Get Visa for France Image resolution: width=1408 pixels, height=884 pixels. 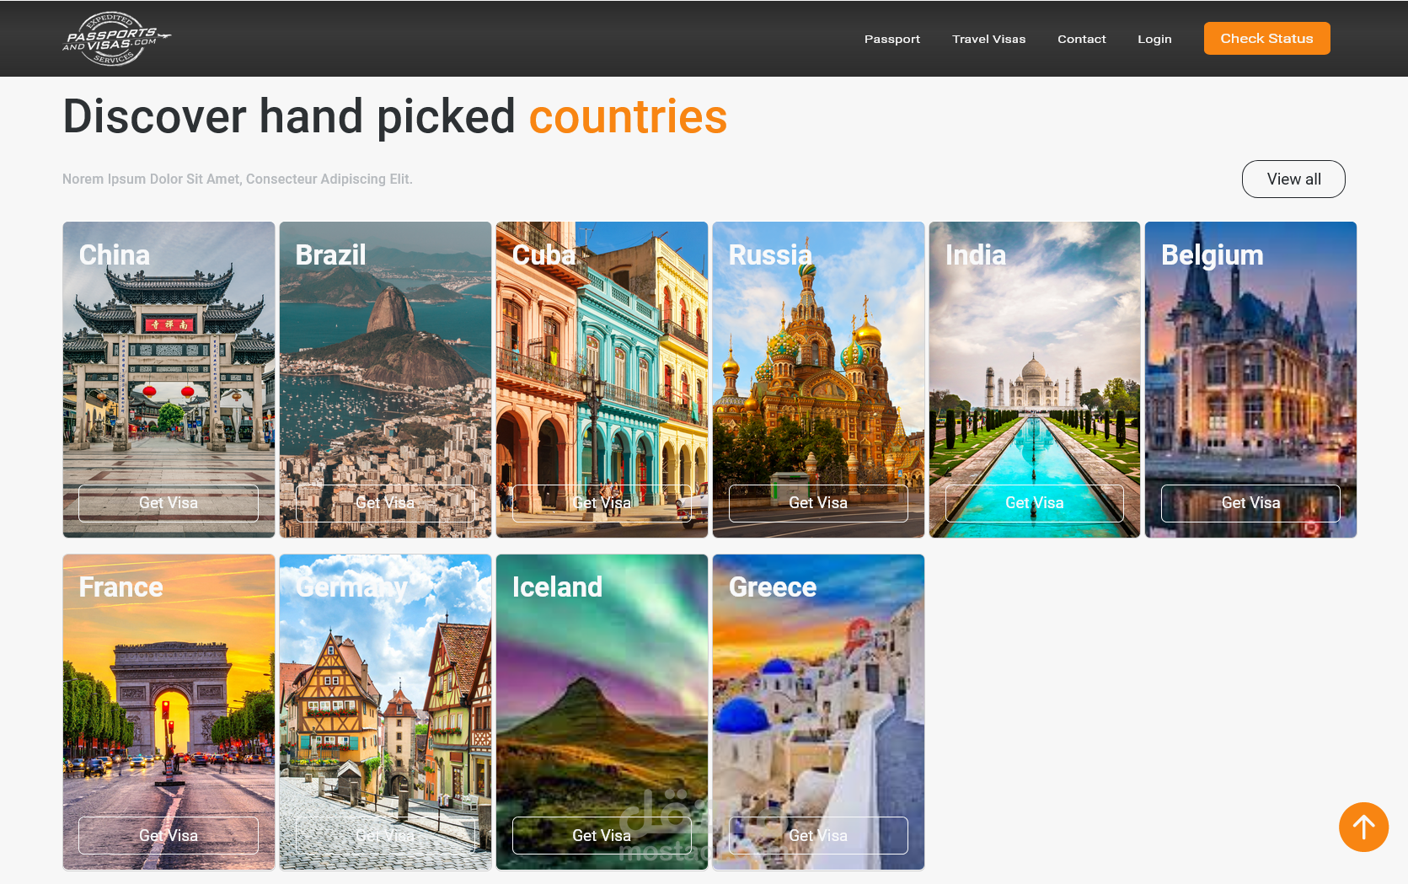pos(169,836)
